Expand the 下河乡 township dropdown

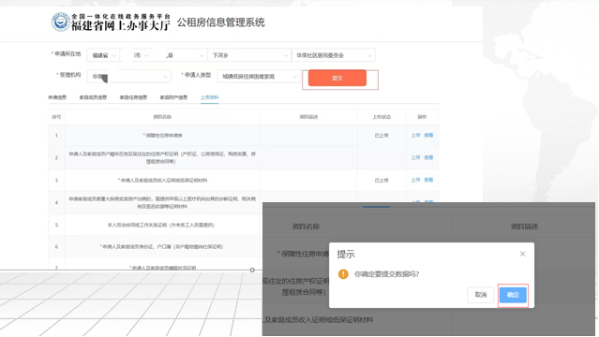tap(249, 55)
